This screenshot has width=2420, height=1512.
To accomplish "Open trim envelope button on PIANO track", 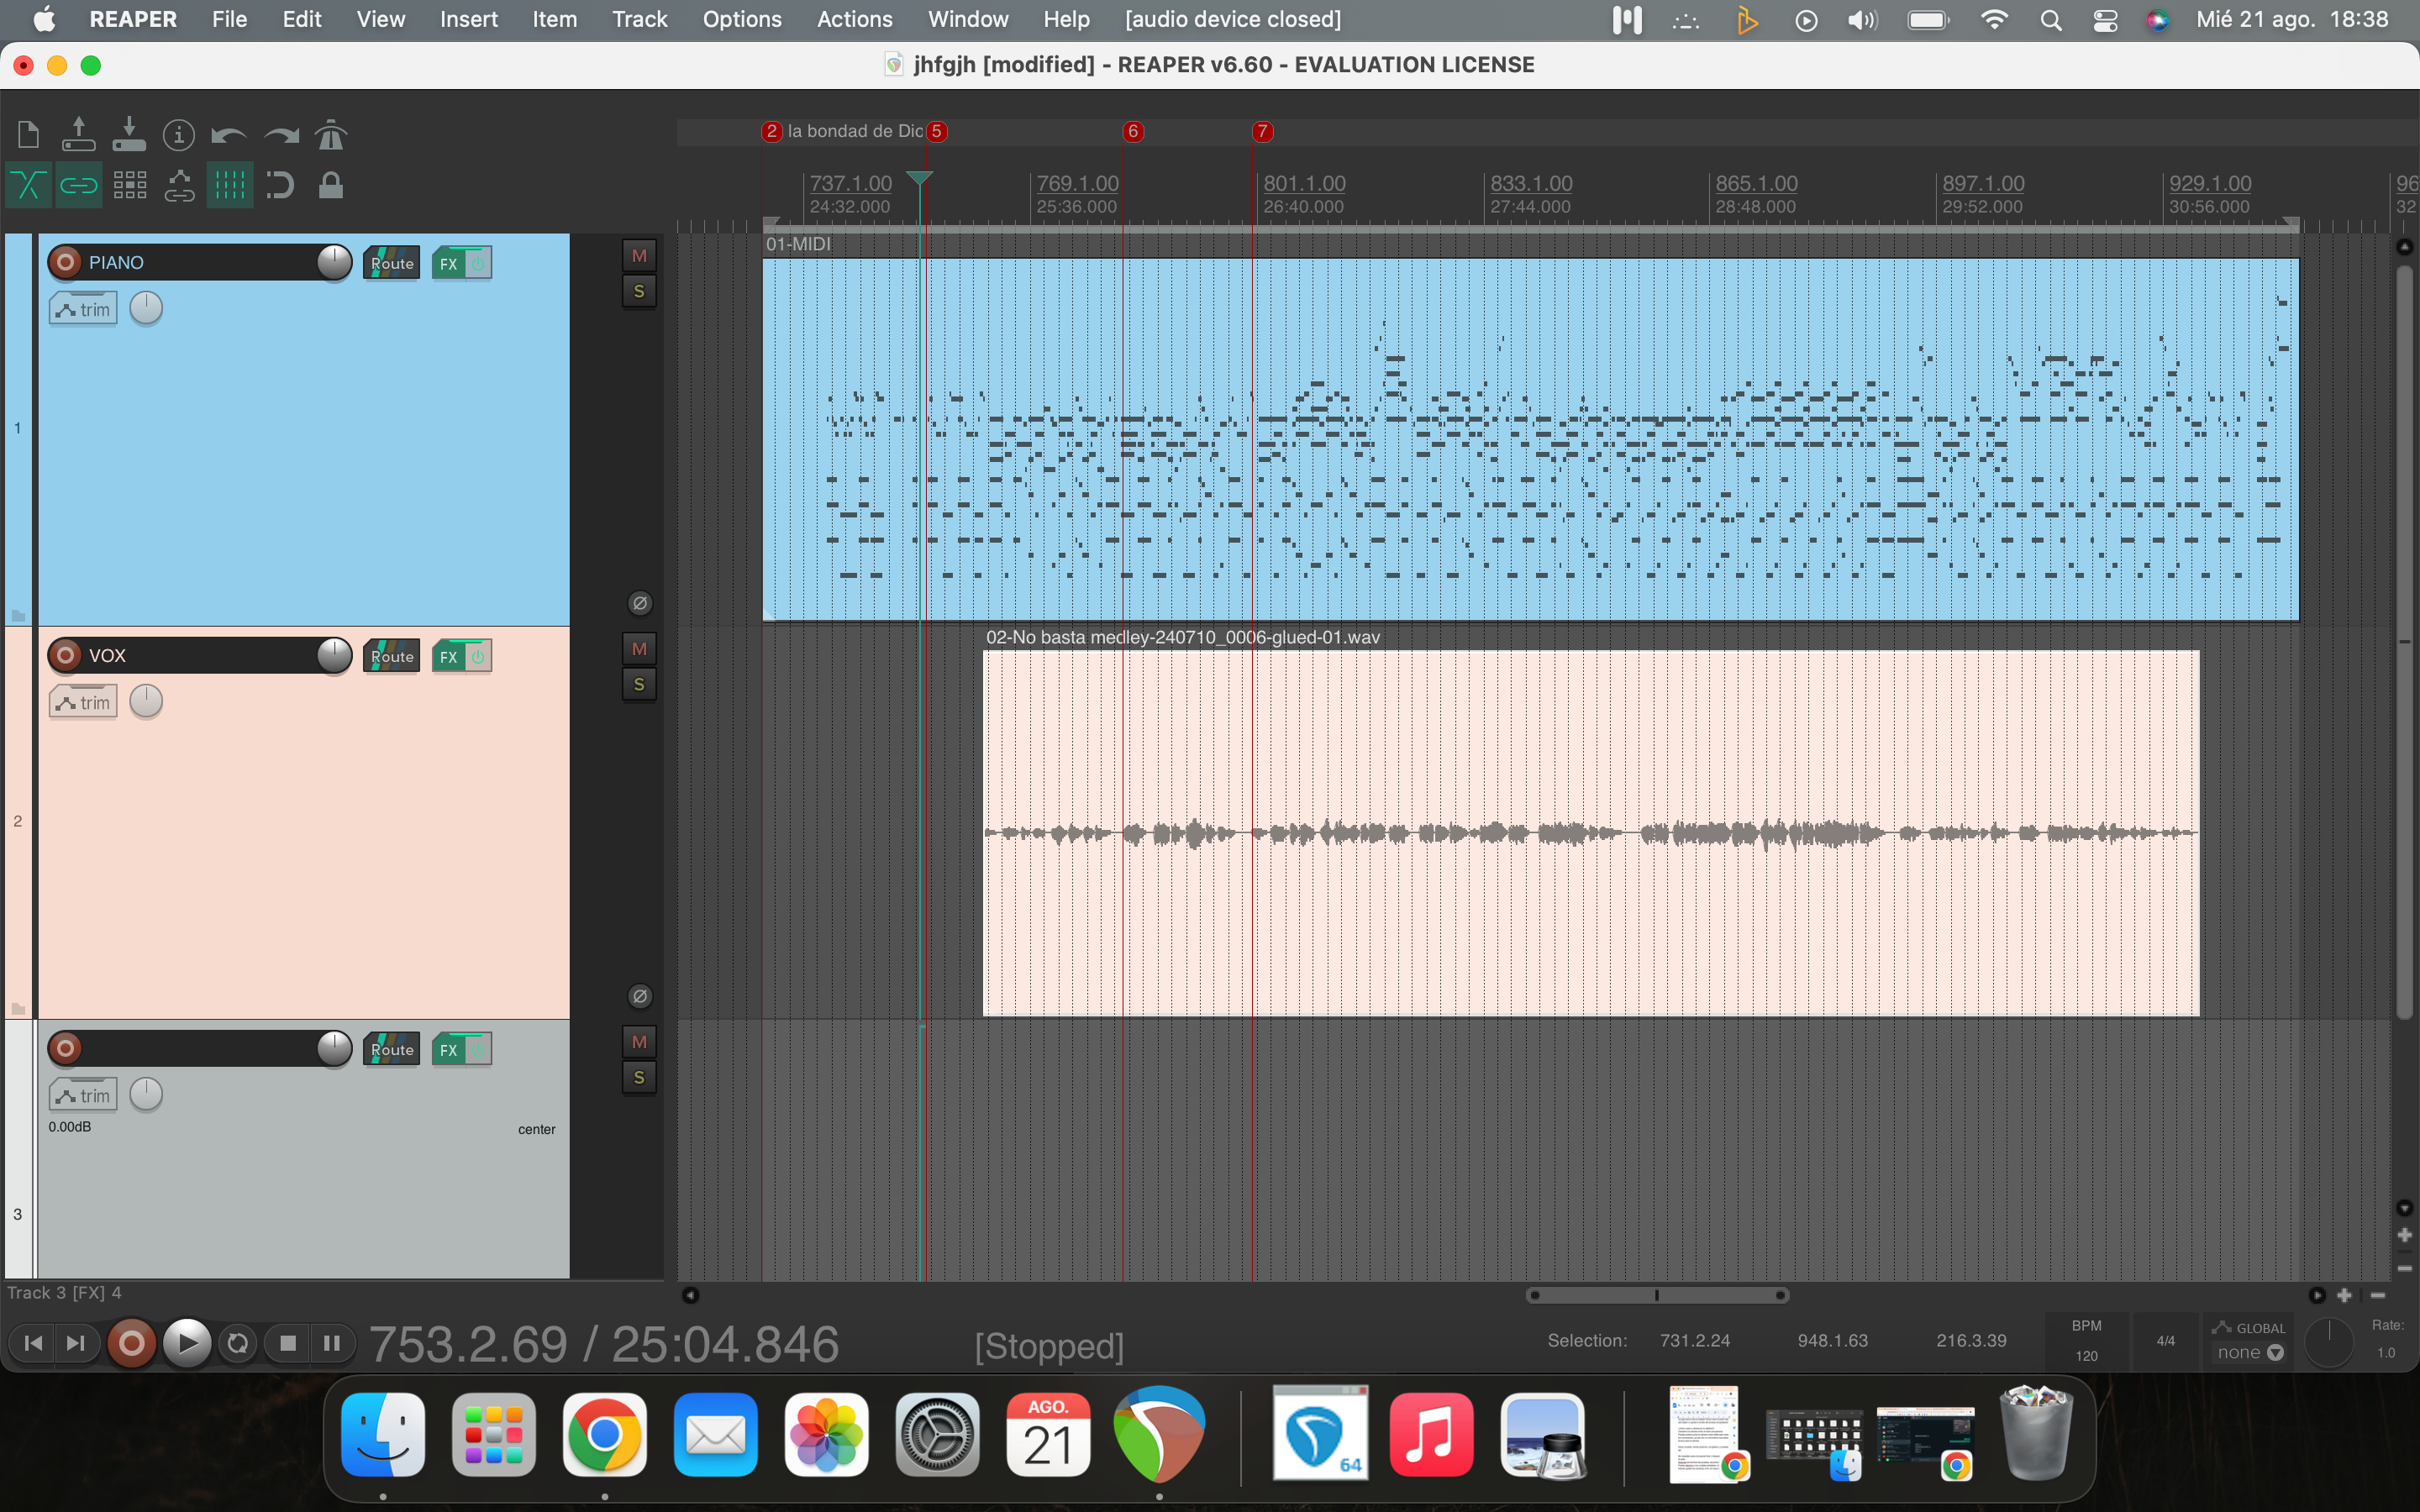I will coord(83,309).
